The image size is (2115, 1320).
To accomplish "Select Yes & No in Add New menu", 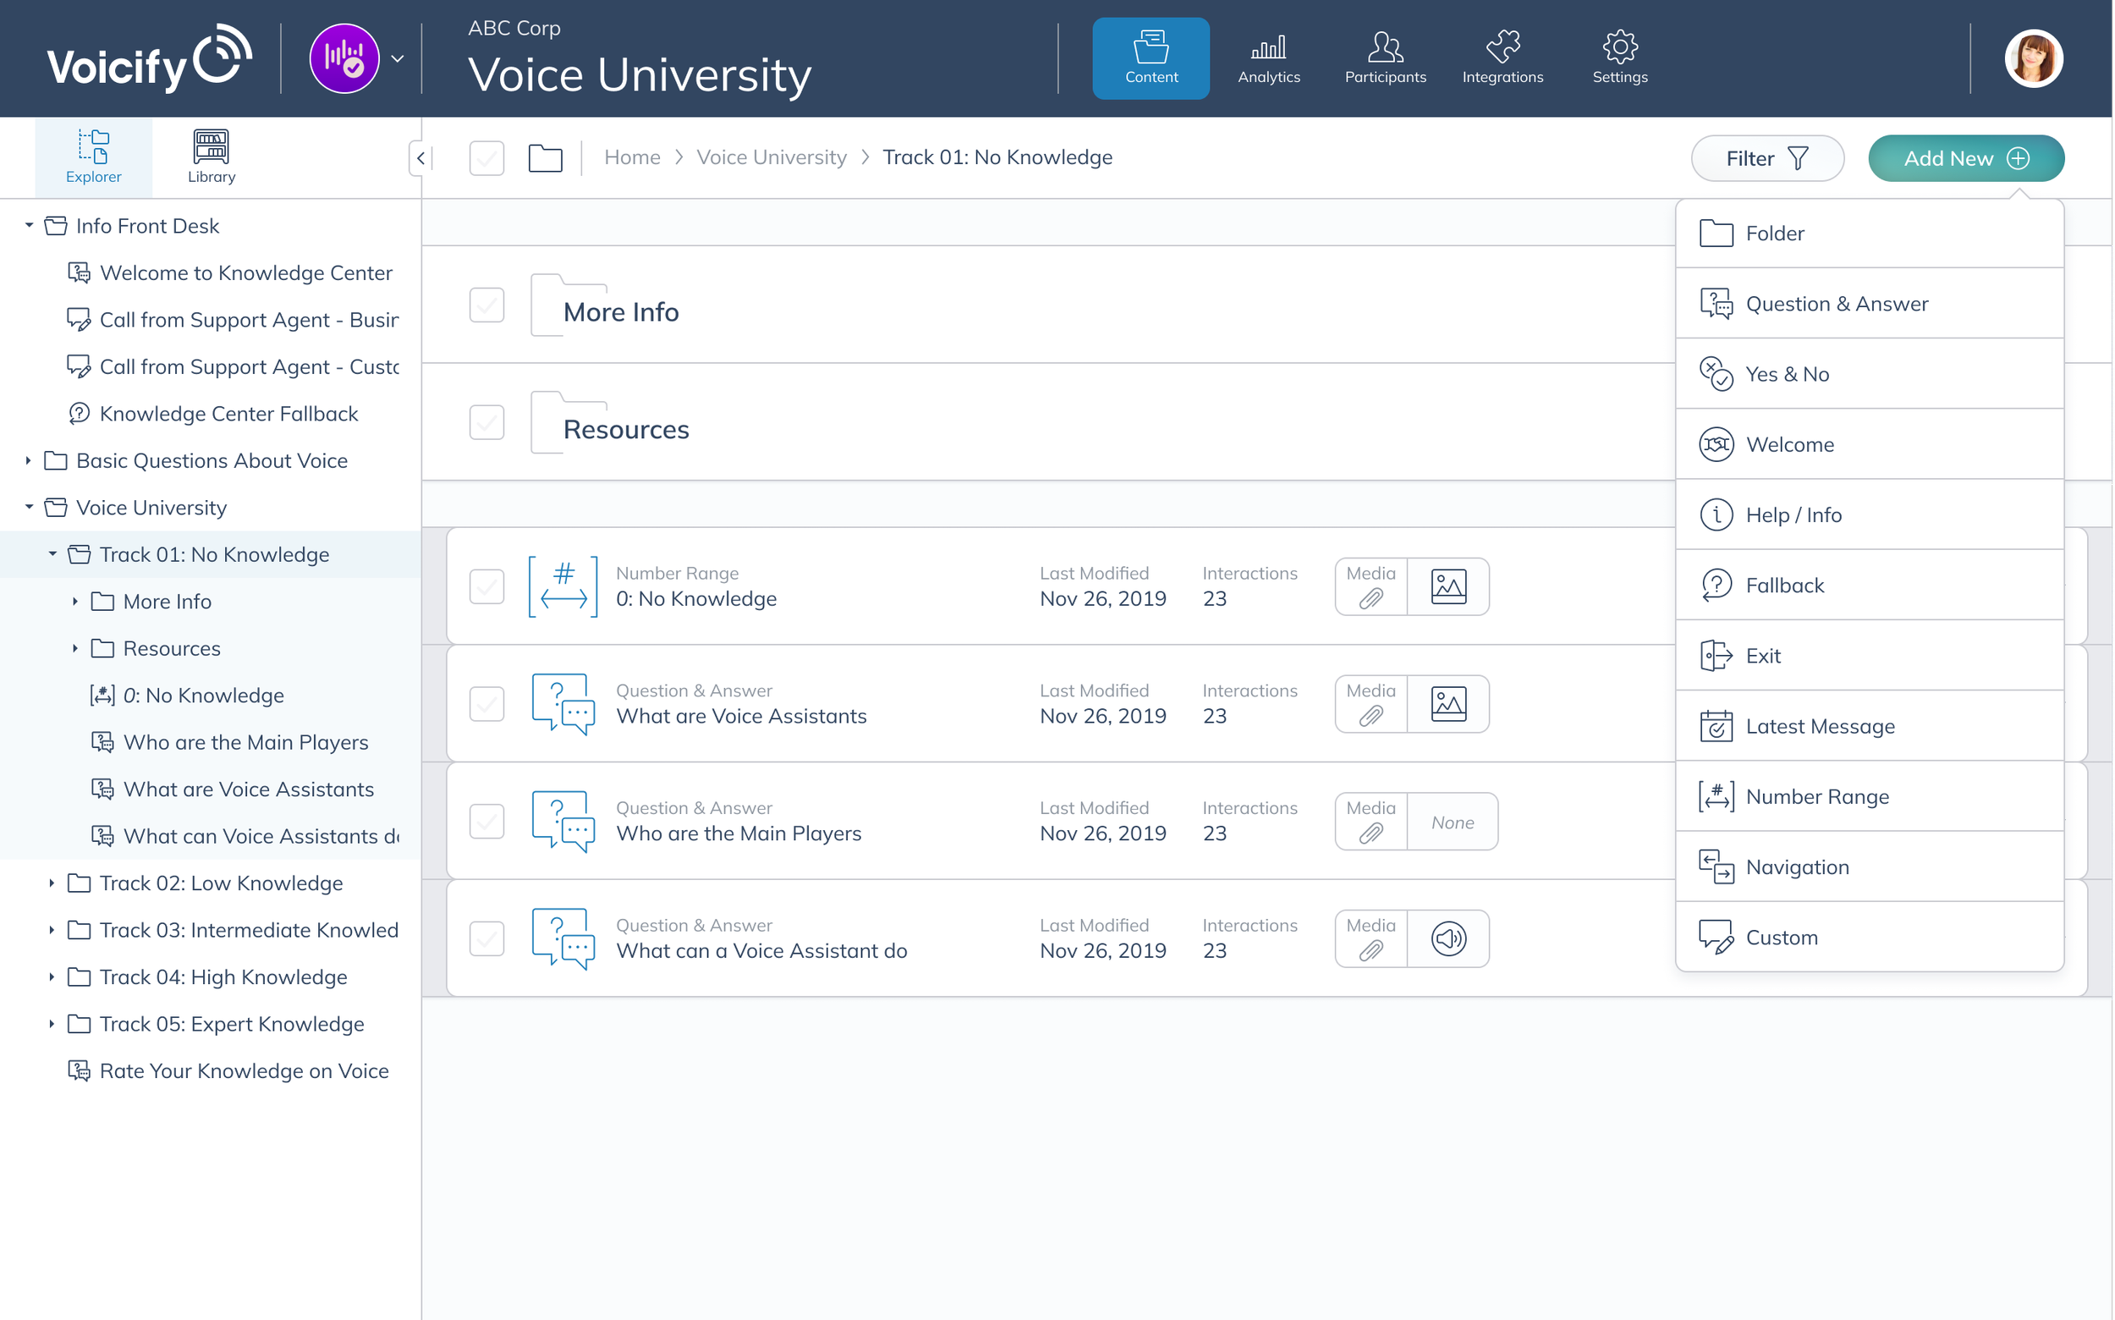I will click(1787, 374).
